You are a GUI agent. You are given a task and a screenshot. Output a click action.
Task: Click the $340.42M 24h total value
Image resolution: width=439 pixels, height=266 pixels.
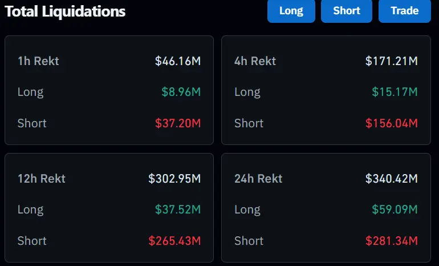point(392,179)
